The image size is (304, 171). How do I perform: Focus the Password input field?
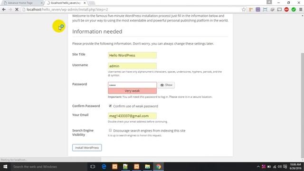132,85
